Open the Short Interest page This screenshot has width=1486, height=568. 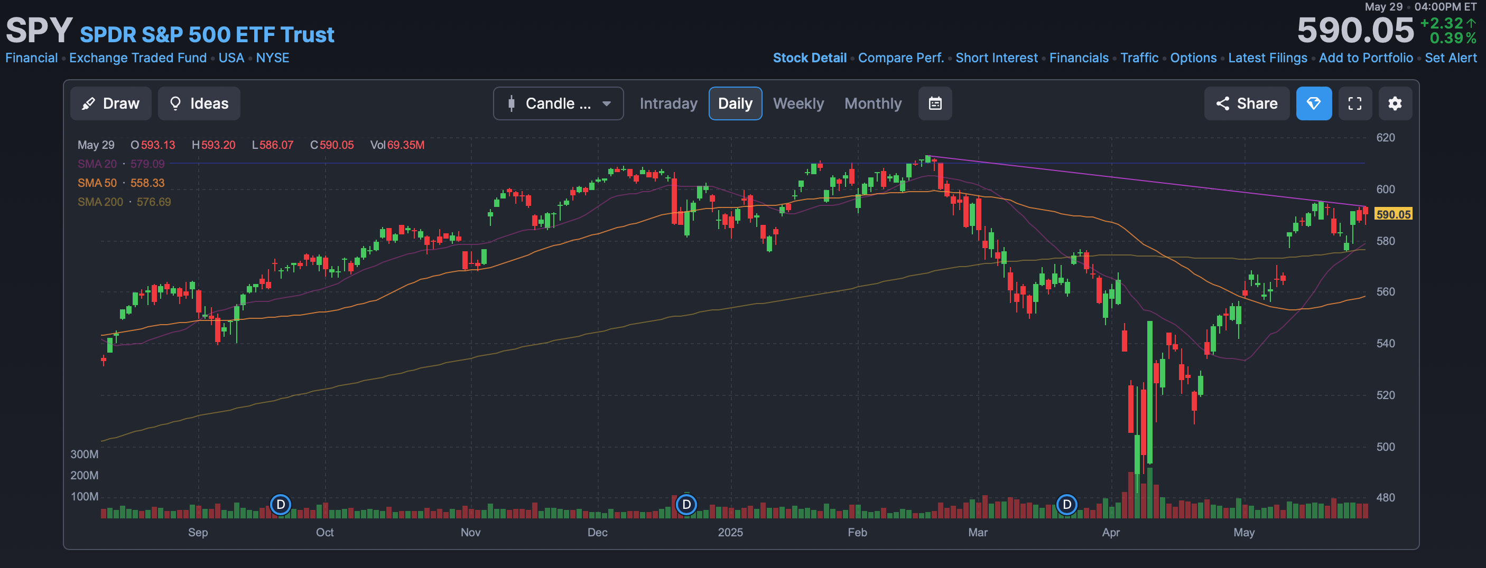(x=996, y=58)
